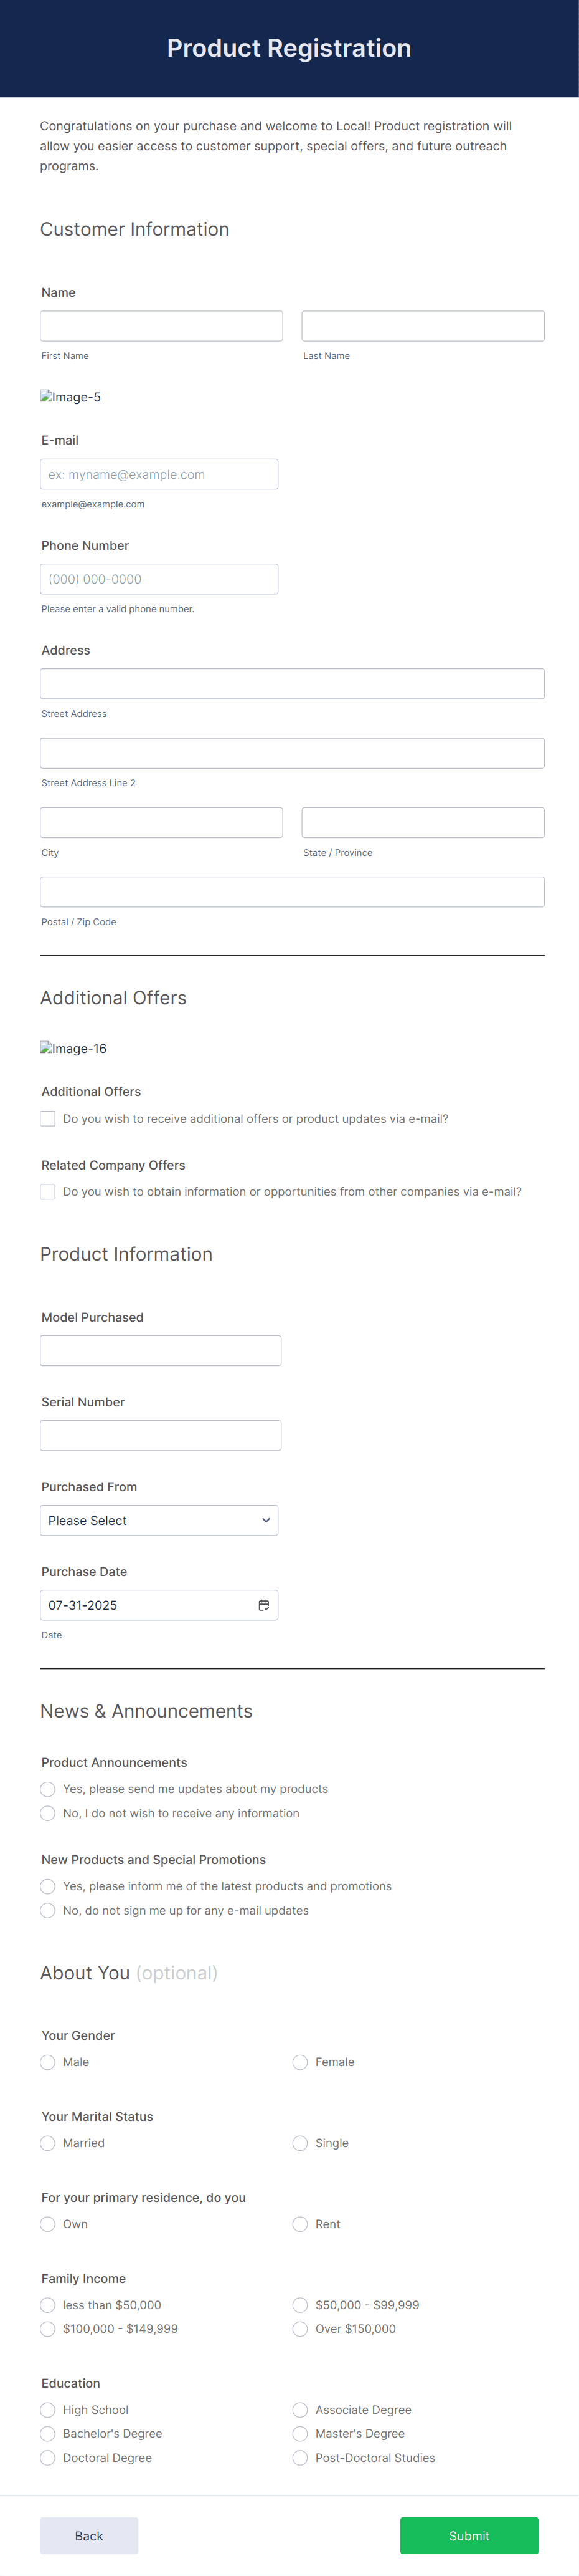579x2576 pixels.
Task: Click the broken Image-5 placeholder
Action: click(71, 397)
